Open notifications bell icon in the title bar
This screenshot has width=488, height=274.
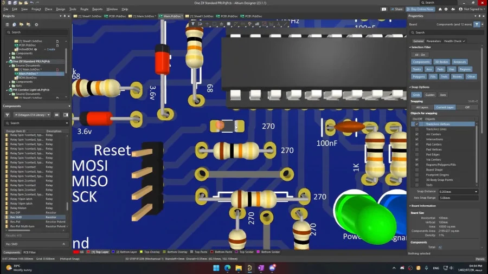[453, 9]
